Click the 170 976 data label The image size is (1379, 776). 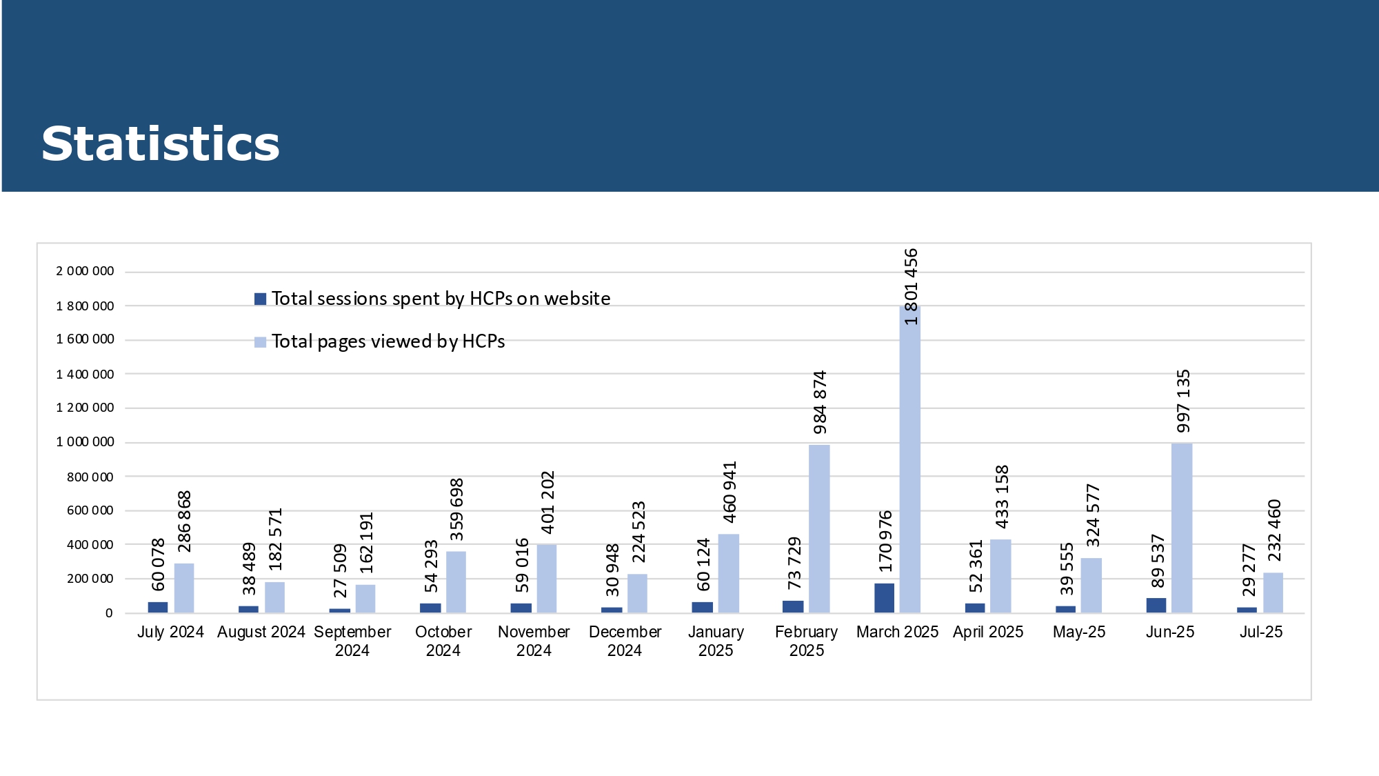(885, 541)
